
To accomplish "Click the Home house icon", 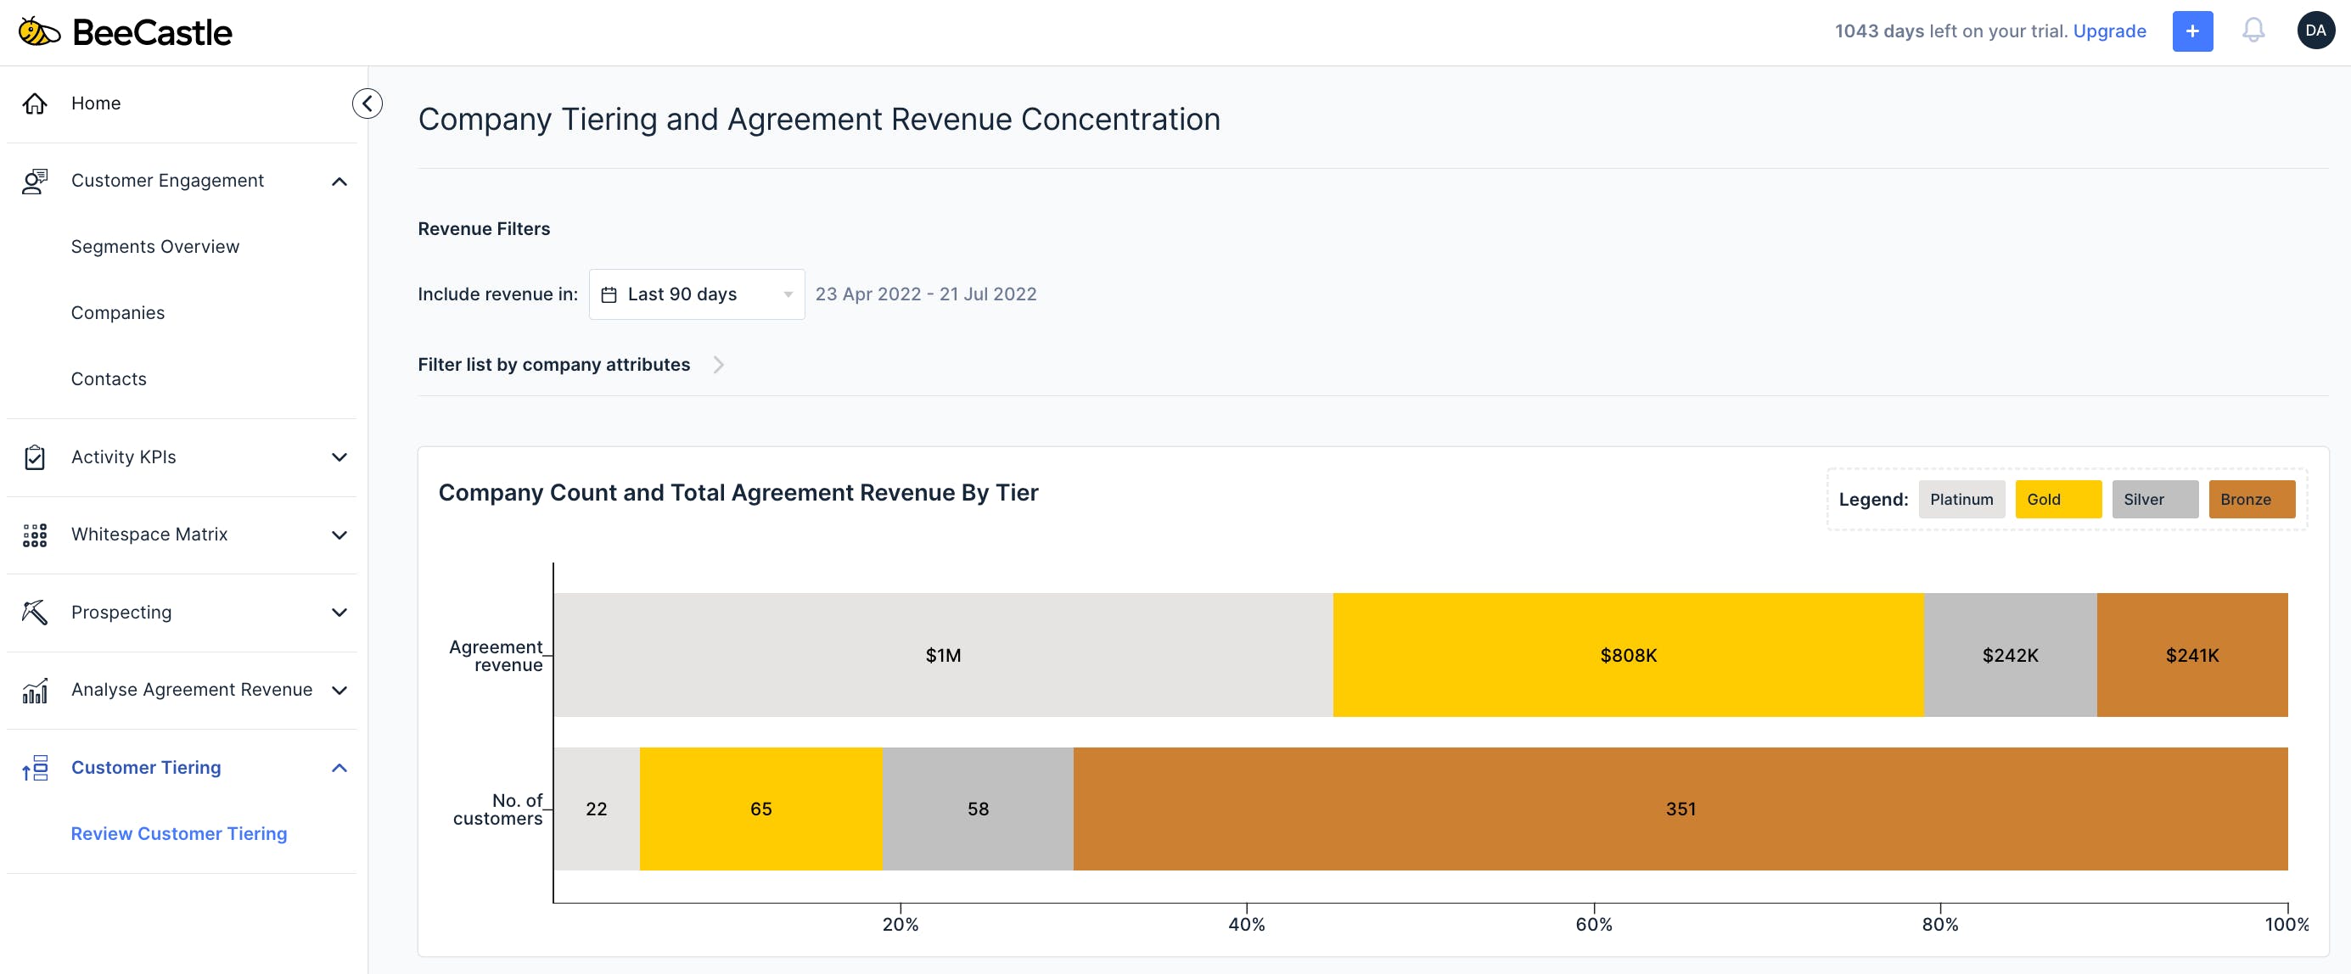I will point(35,103).
